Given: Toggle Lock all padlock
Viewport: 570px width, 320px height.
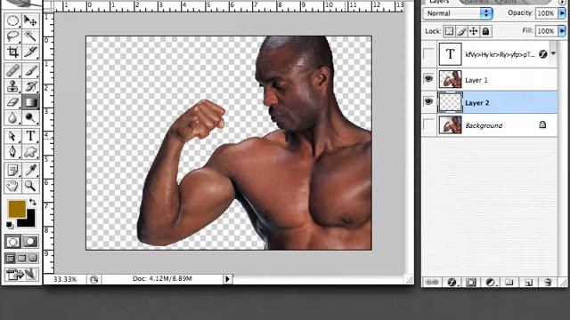Looking at the screenshot, I should (x=485, y=31).
